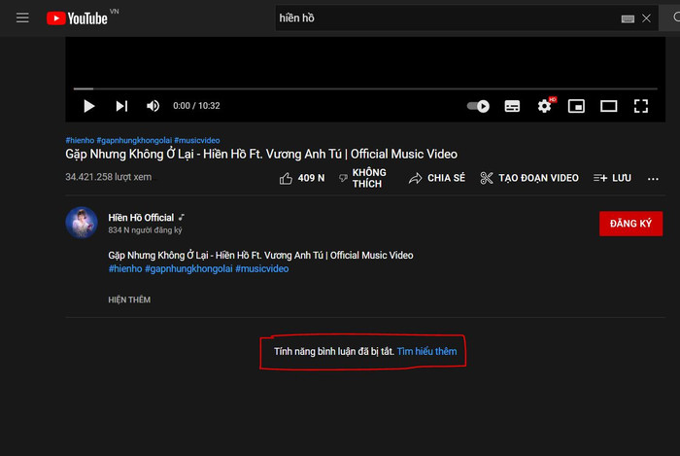The width and height of the screenshot is (680, 456).
Task: Click the video title text
Action: point(261,154)
